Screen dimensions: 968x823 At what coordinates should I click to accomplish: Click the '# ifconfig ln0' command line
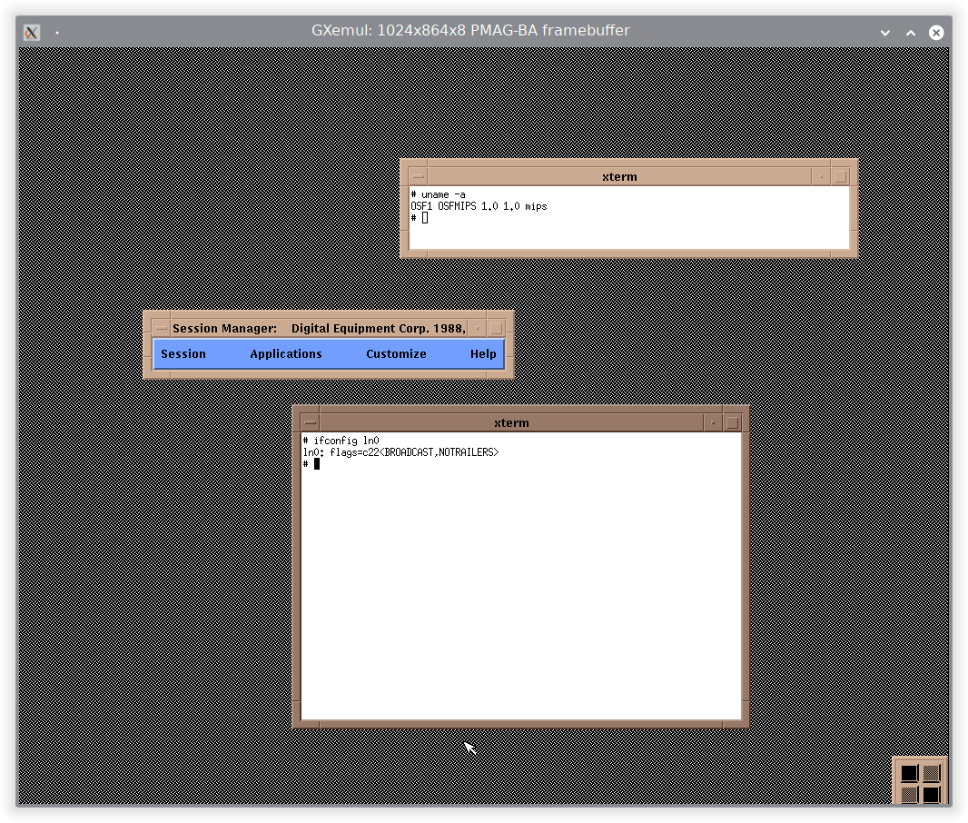[341, 441]
